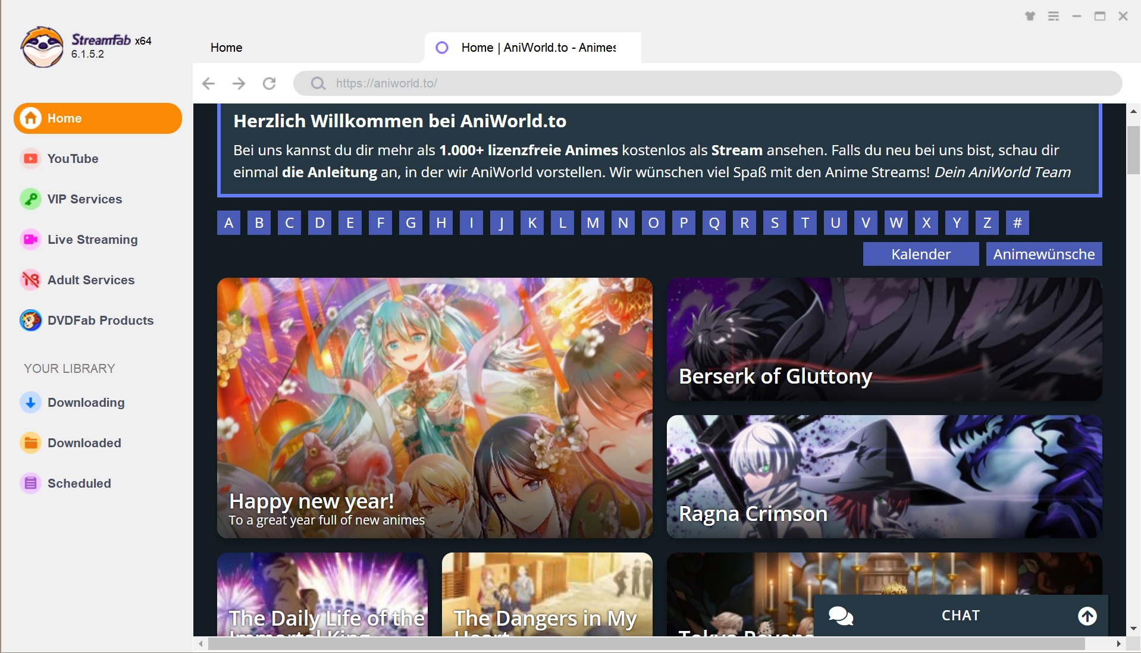Go back with the browser back arrow
This screenshot has height=653, width=1141.
[208, 83]
